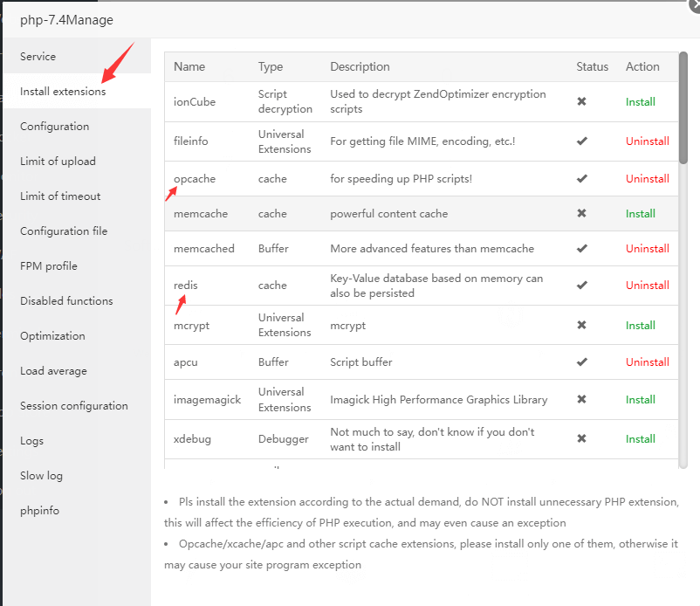
Task: Click memcached installed checkmark icon
Action: click(x=581, y=248)
